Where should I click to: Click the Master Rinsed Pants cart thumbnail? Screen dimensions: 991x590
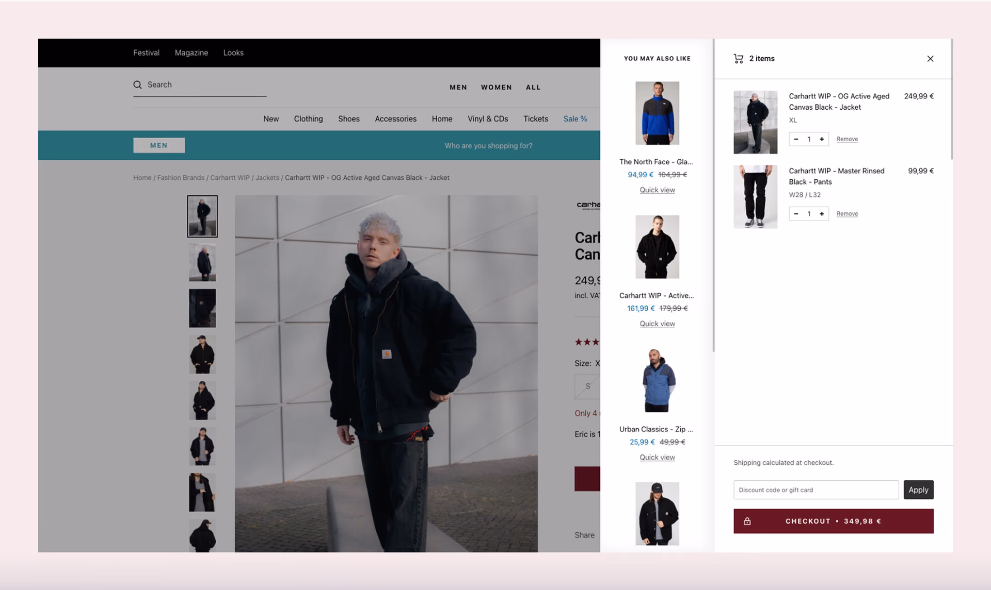click(x=755, y=197)
